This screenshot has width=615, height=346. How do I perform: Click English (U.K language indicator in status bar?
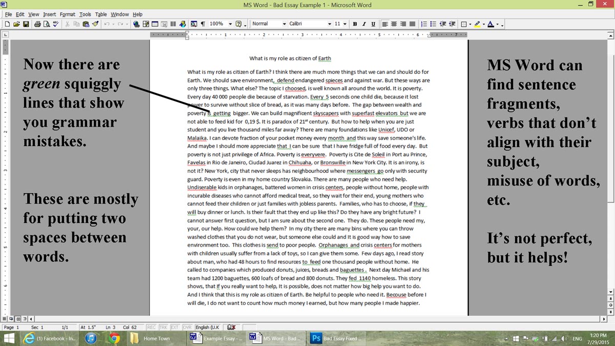pos(207,327)
